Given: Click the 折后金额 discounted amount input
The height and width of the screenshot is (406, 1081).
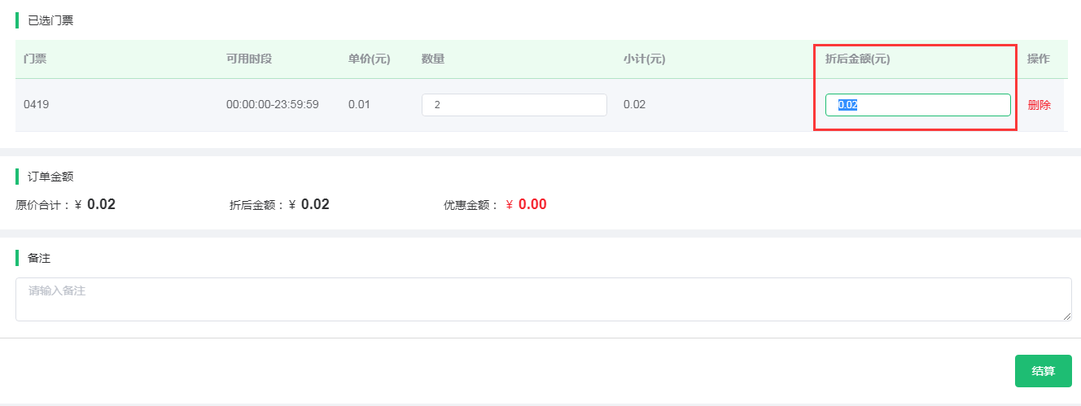Looking at the screenshot, I should (x=917, y=105).
